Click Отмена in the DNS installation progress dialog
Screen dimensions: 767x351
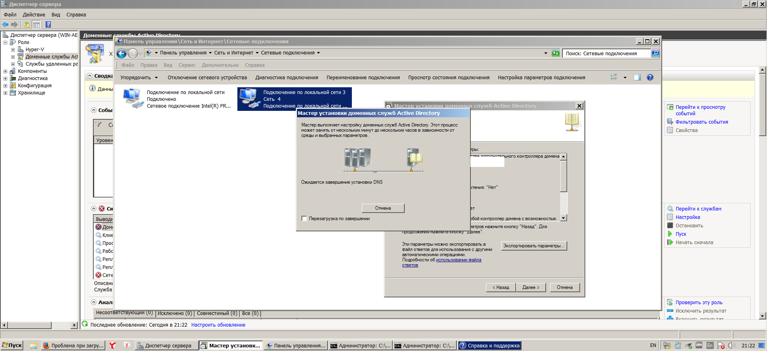click(383, 208)
